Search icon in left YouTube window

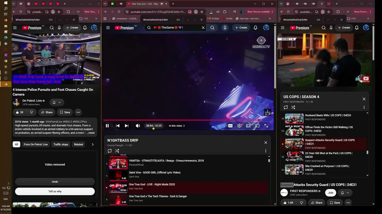coord(52,28)
